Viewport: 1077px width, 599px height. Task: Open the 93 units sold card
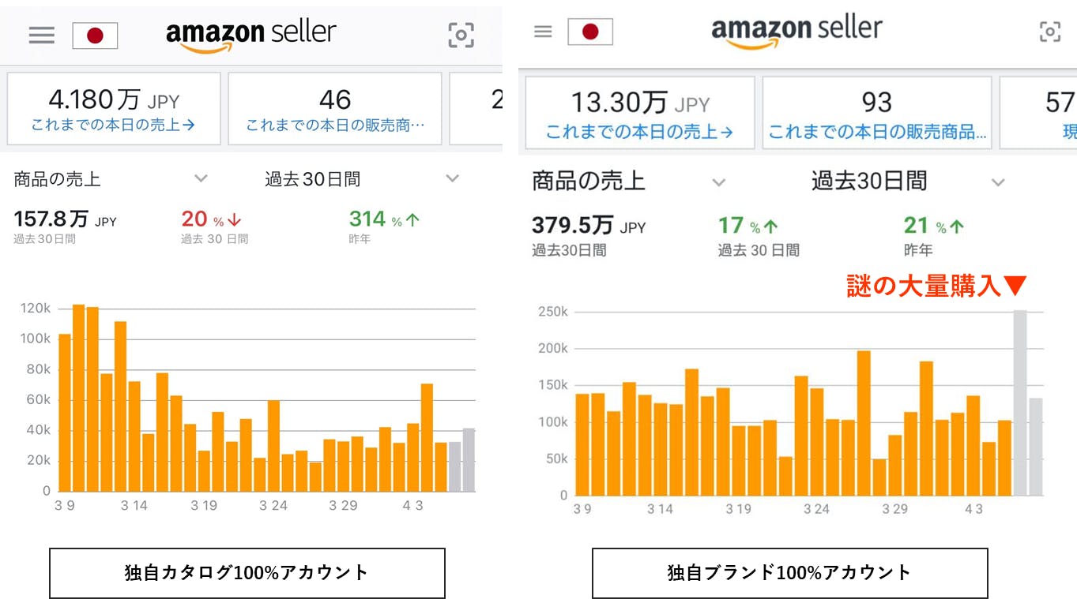(x=876, y=112)
